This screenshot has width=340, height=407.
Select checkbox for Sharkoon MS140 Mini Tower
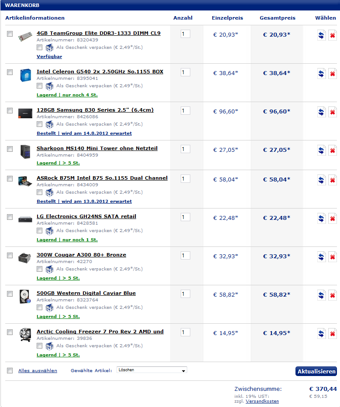pos(10,149)
